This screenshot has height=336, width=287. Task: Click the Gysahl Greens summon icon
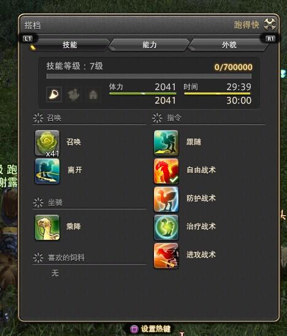pyautogui.click(x=47, y=143)
